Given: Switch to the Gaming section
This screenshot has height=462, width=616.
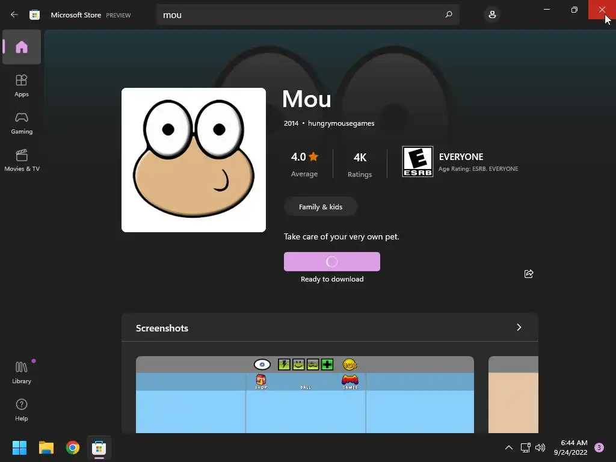Looking at the screenshot, I should coord(22,123).
